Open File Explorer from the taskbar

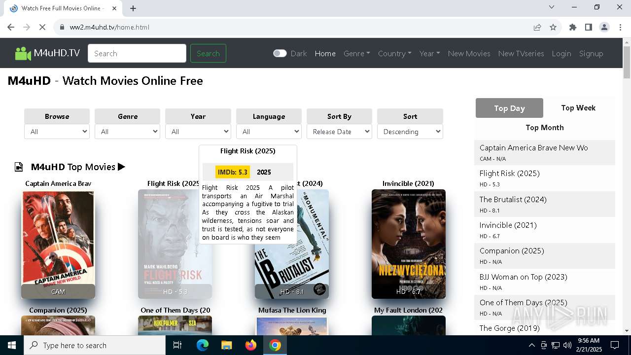tap(226, 345)
